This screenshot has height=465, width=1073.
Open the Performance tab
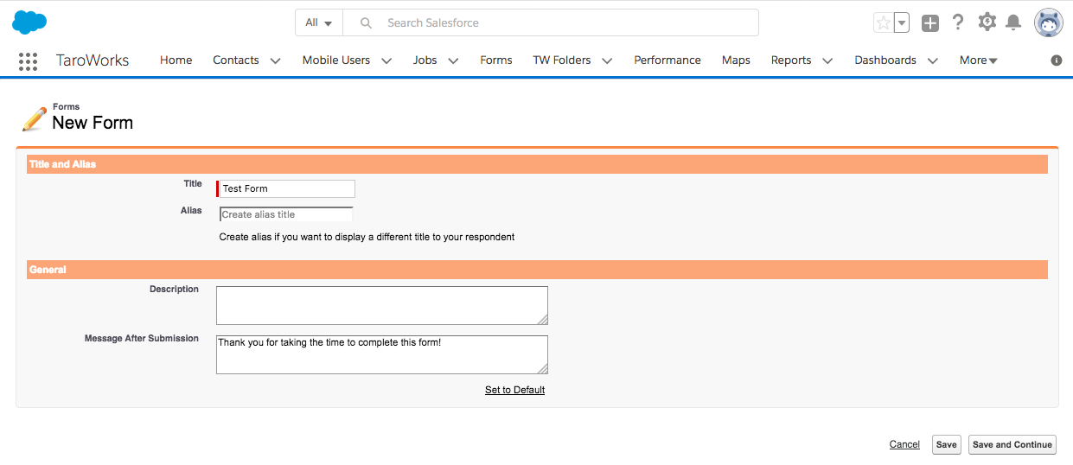click(667, 61)
